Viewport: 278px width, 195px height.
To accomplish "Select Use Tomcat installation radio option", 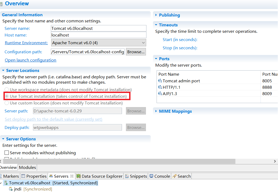I will point(7,96).
